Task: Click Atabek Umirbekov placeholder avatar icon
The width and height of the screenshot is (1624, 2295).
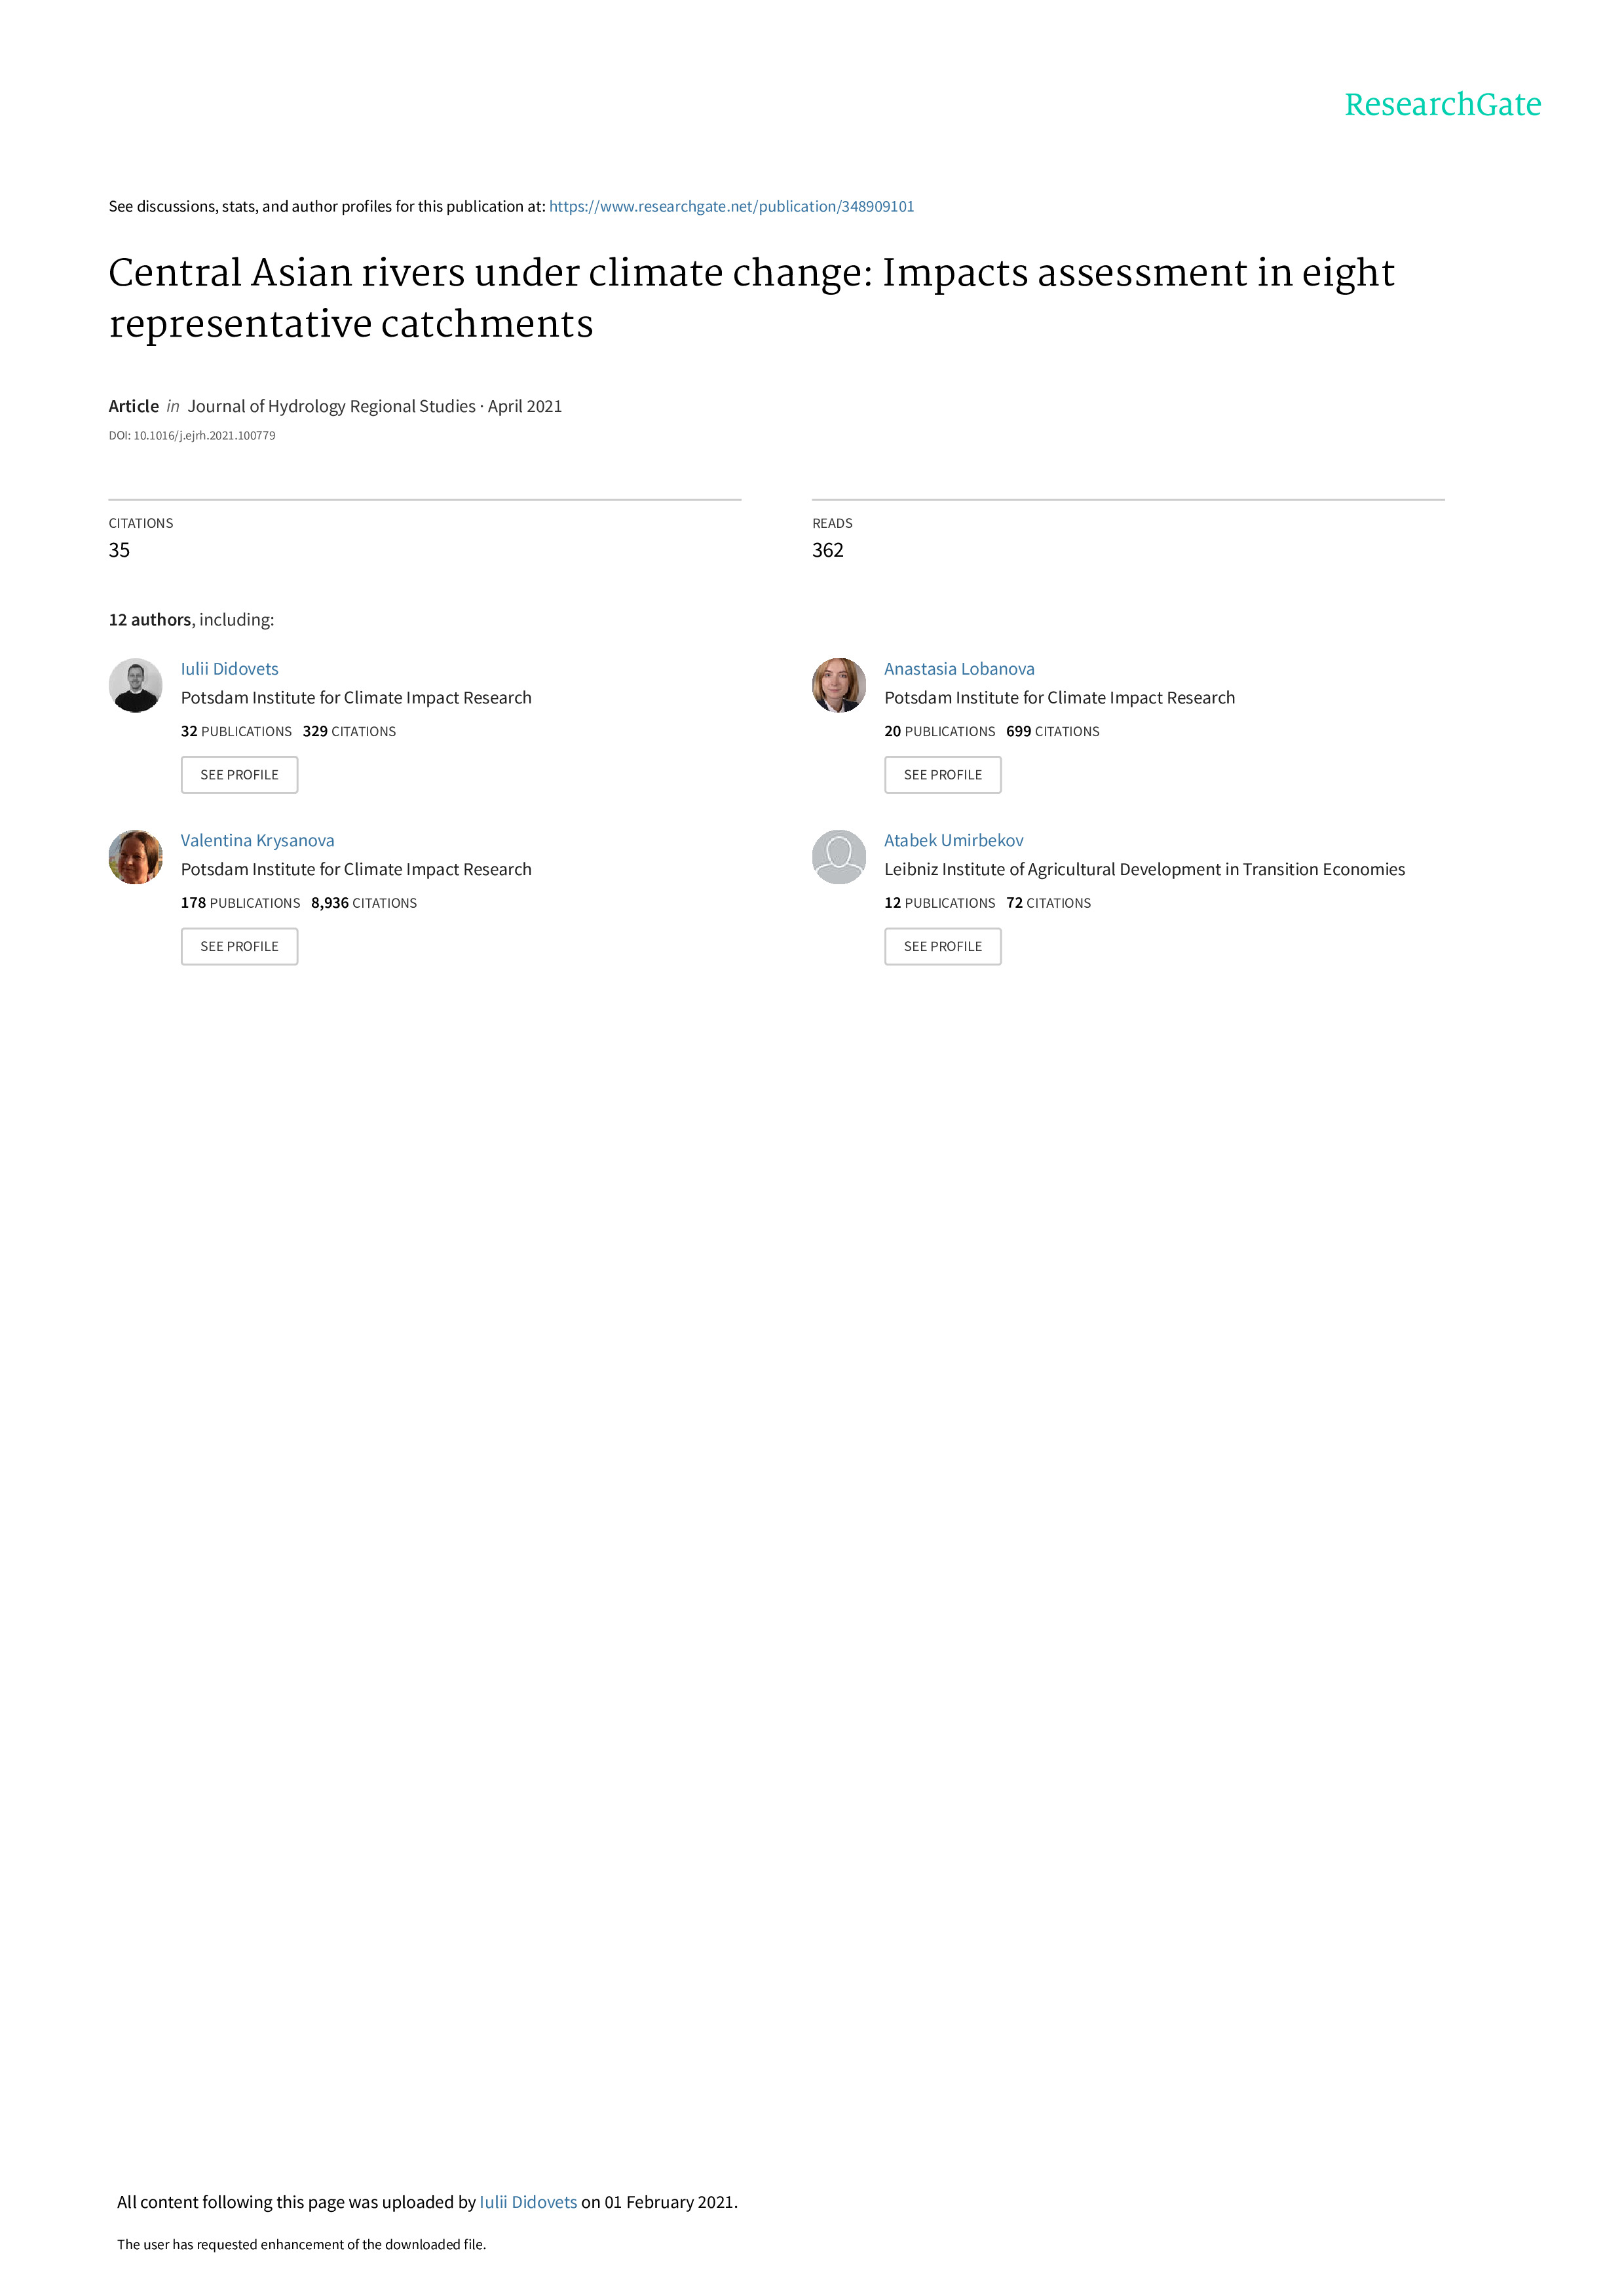Action: tap(839, 857)
